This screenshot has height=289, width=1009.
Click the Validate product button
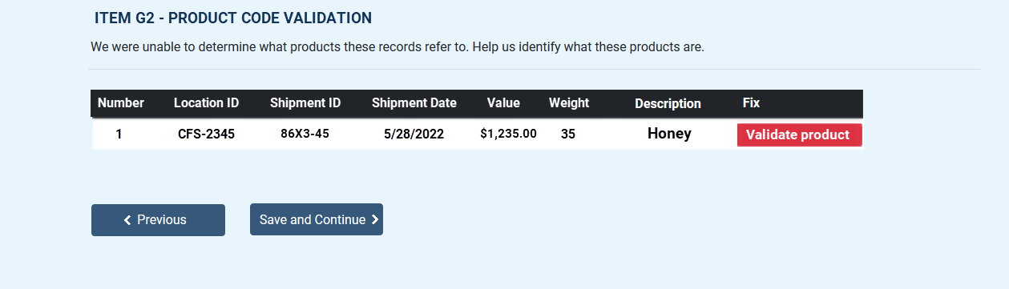[799, 134]
